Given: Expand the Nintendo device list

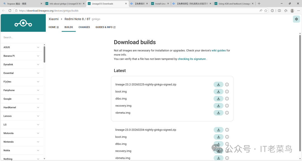Looking at the screenshot, I should click(22, 142).
